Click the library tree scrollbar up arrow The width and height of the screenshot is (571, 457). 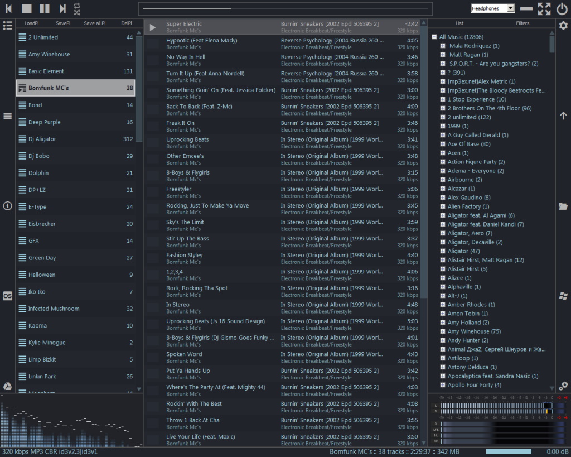pyautogui.click(x=552, y=32)
